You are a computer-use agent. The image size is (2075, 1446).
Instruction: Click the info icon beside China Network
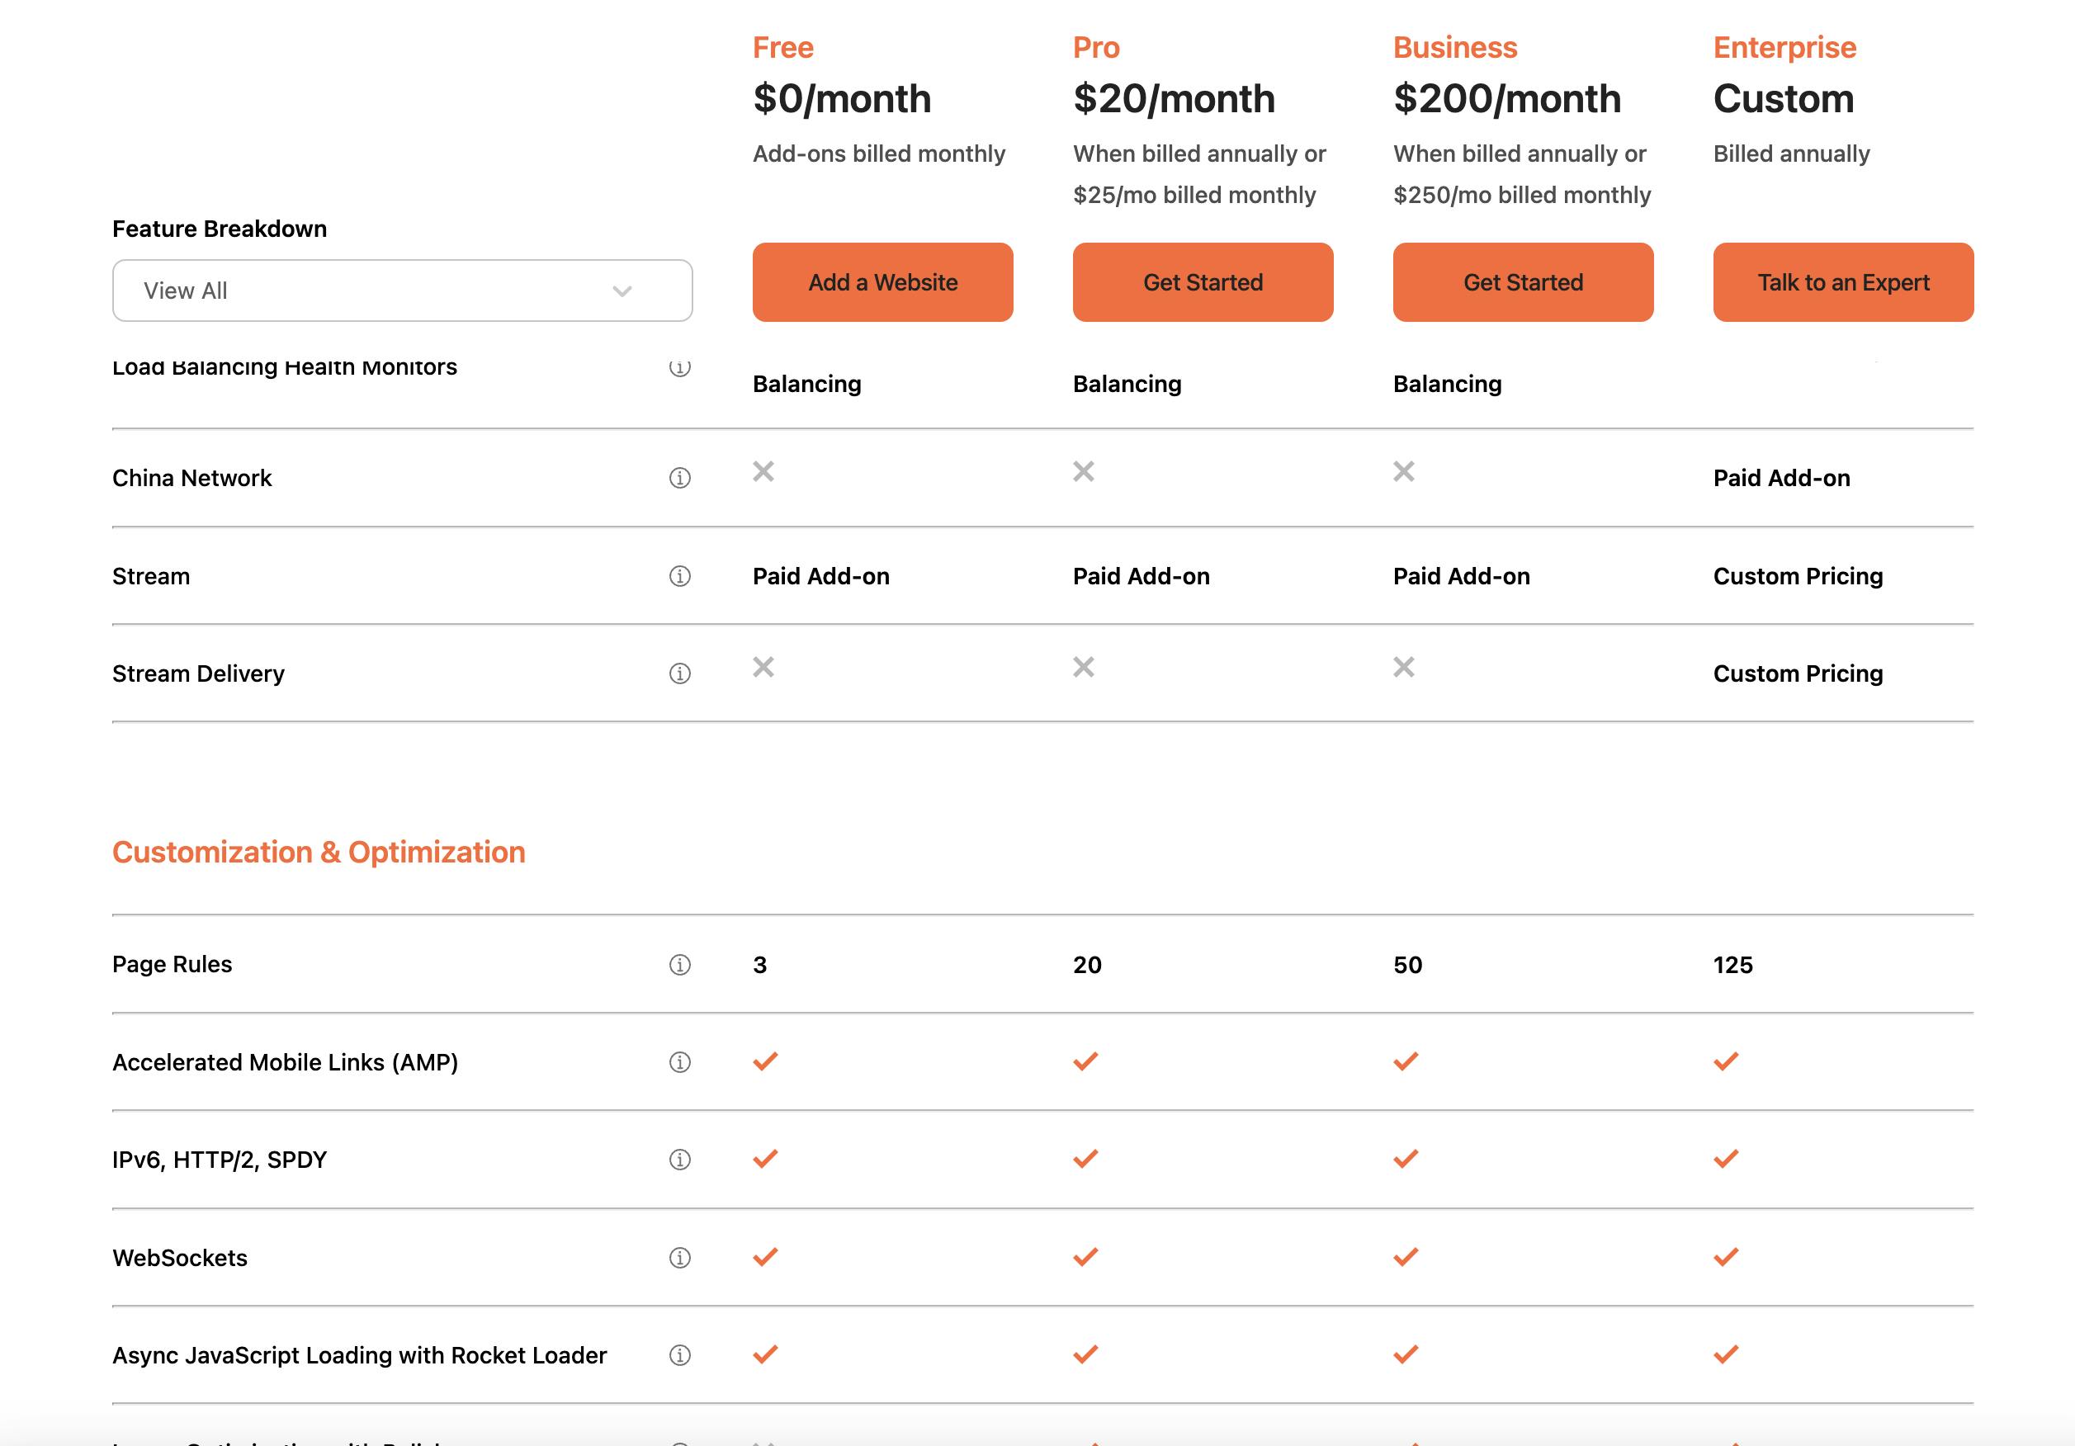pyautogui.click(x=679, y=478)
